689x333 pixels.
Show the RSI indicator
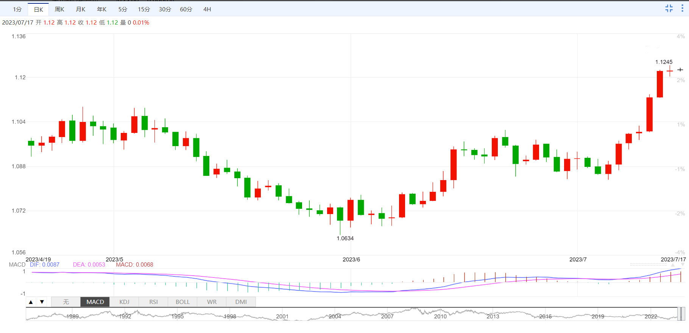pos(153,302)
